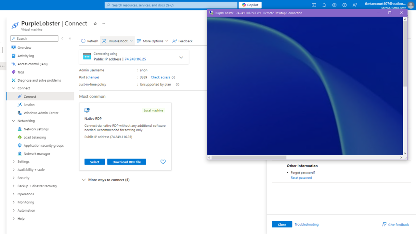This screenshot has height=234, width=416.
Task: Click the Native RDP Select button
Action: (x=95, y=162)
